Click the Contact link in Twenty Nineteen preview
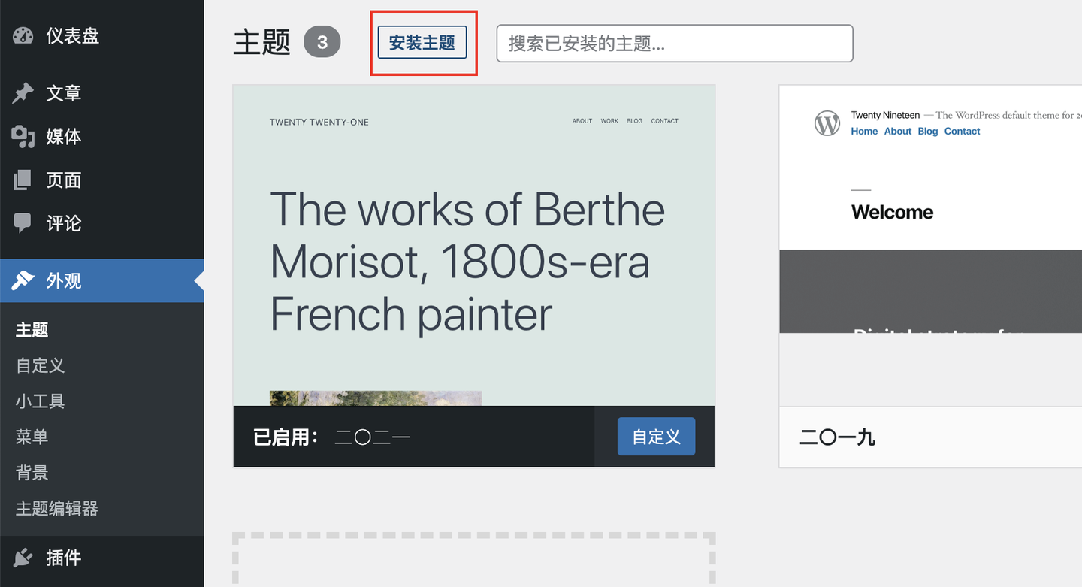 pos(963,132)
